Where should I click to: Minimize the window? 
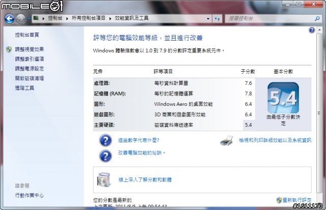tap(288, 4)
